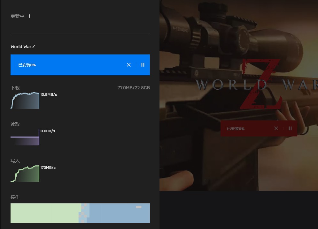Click the cancel X on the game banner

(276, 128)
